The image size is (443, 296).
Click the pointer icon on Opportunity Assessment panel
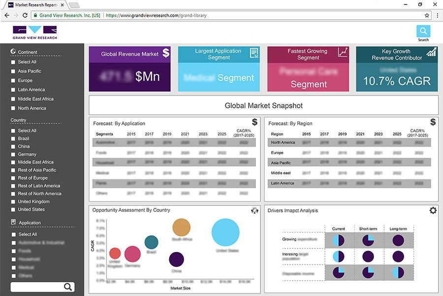pos(254,210)
